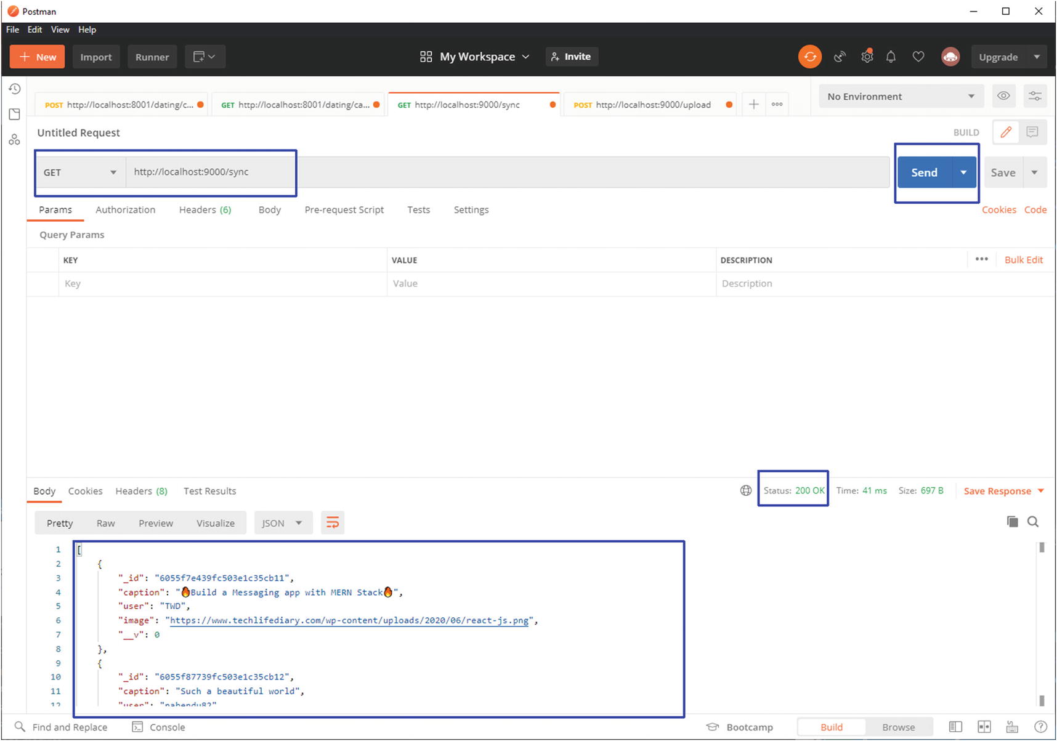Open the View menu
Viewport: 1057px width, 741px height.
coord(60,30)
